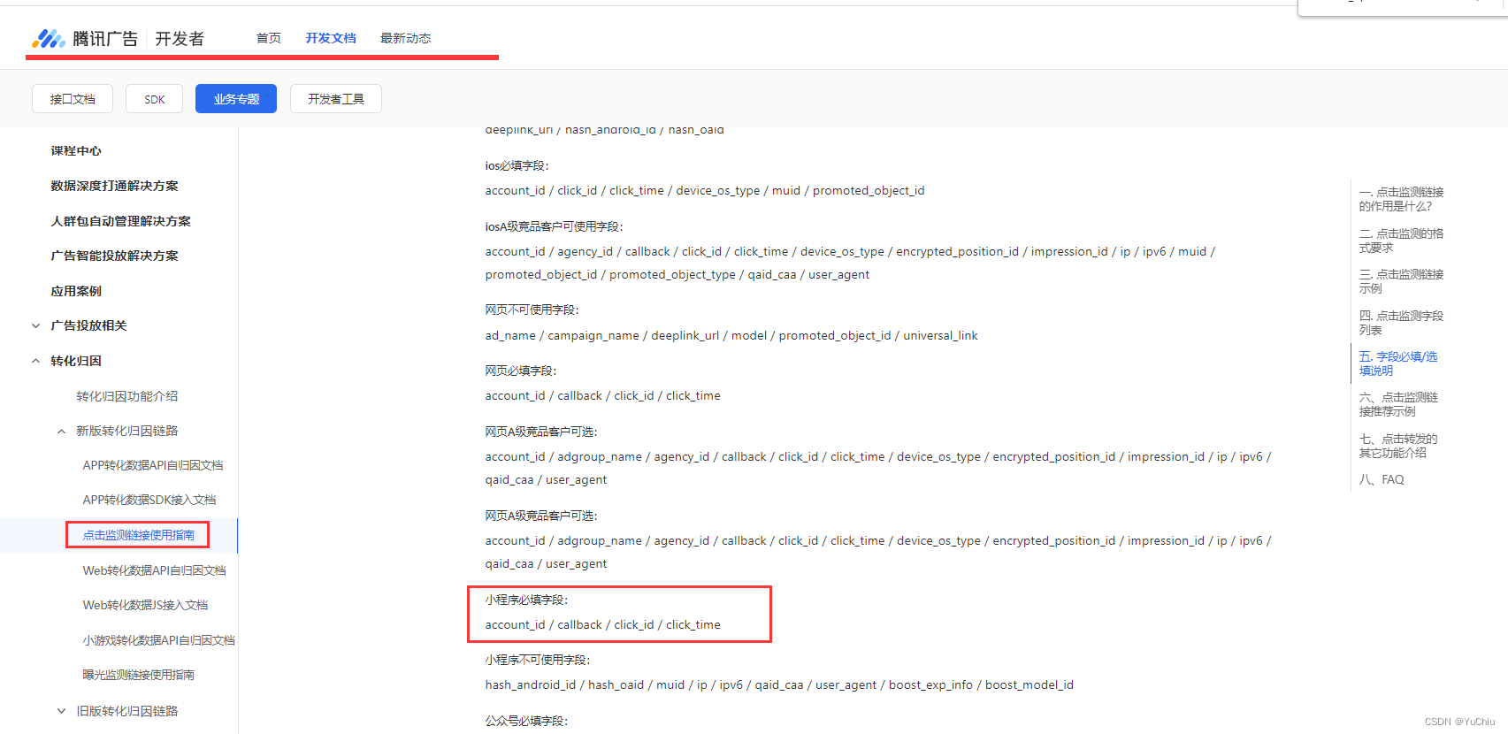This screenshot has width=1508, height=734.
Task: Open 曝光监测链接使用指南
Action: tap(138, 675)
